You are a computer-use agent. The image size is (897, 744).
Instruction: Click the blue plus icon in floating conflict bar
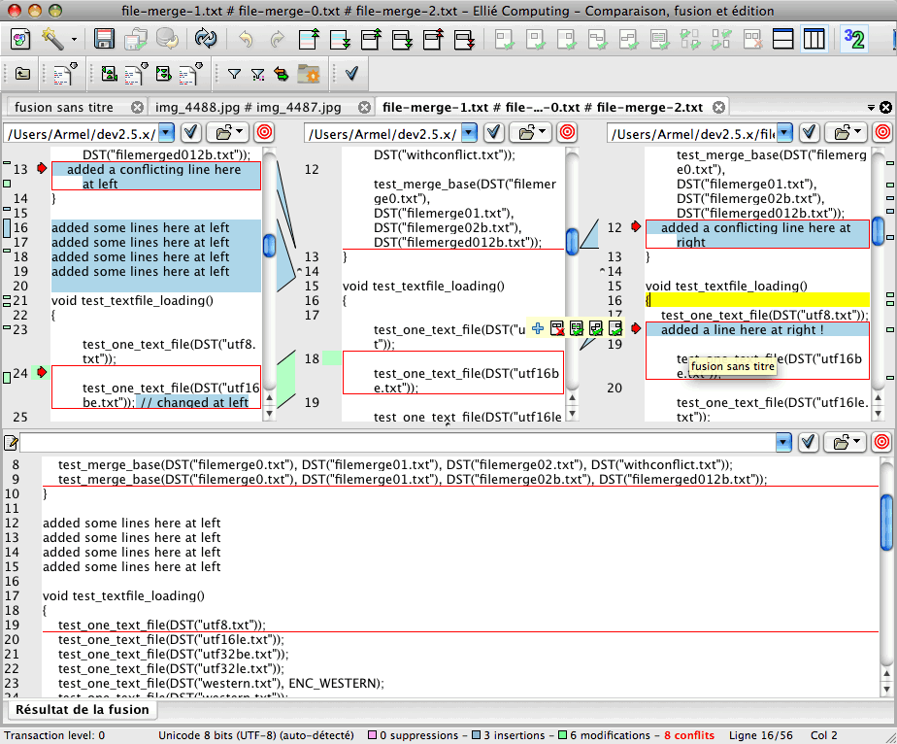point(538,328)
